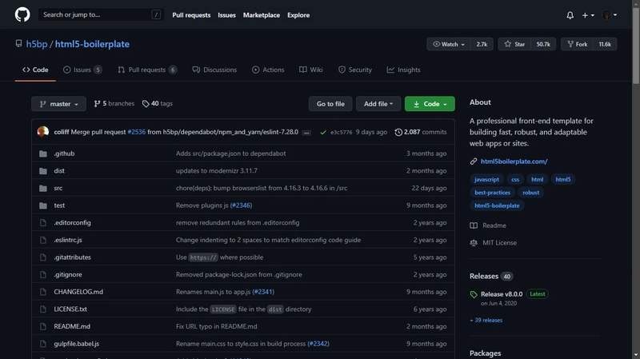640x359 pixels.
Task: Open the src folder
Action: (58, 188)
